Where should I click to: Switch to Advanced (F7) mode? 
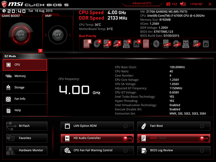tap(142, 3)
